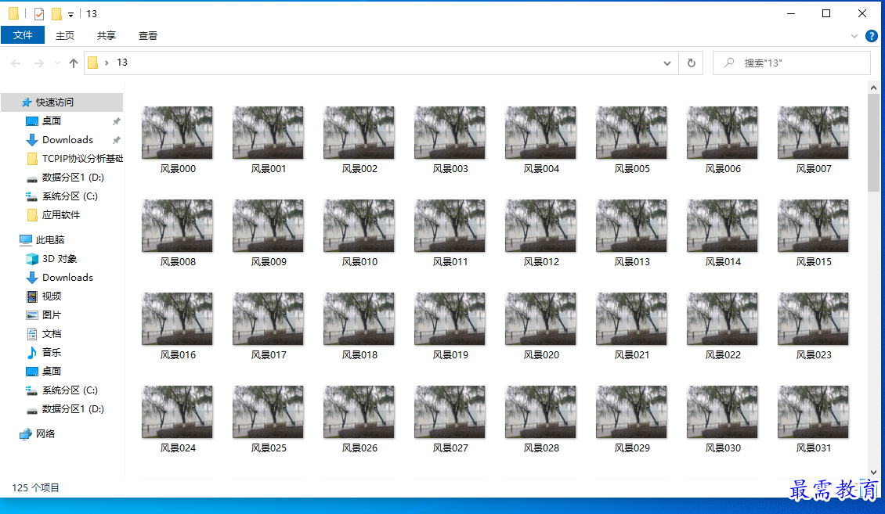Open the 文件 menu

point(23,35)
